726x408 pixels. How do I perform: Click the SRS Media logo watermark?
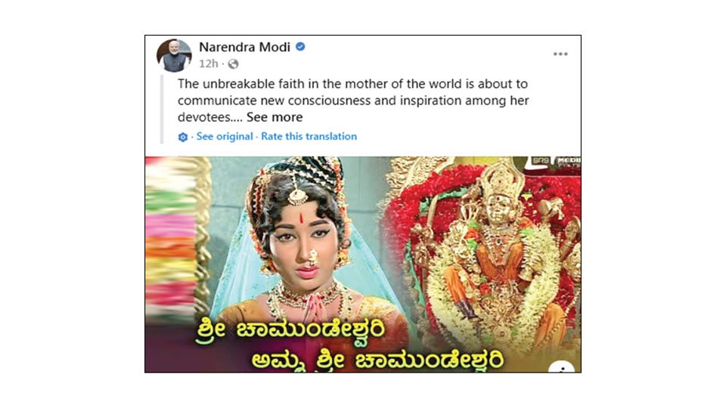pos(554,162)
